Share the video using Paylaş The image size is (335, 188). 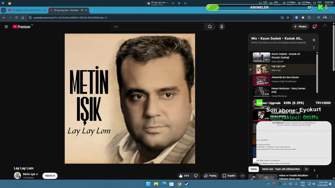pyautogui.click(x=210, y=176)
